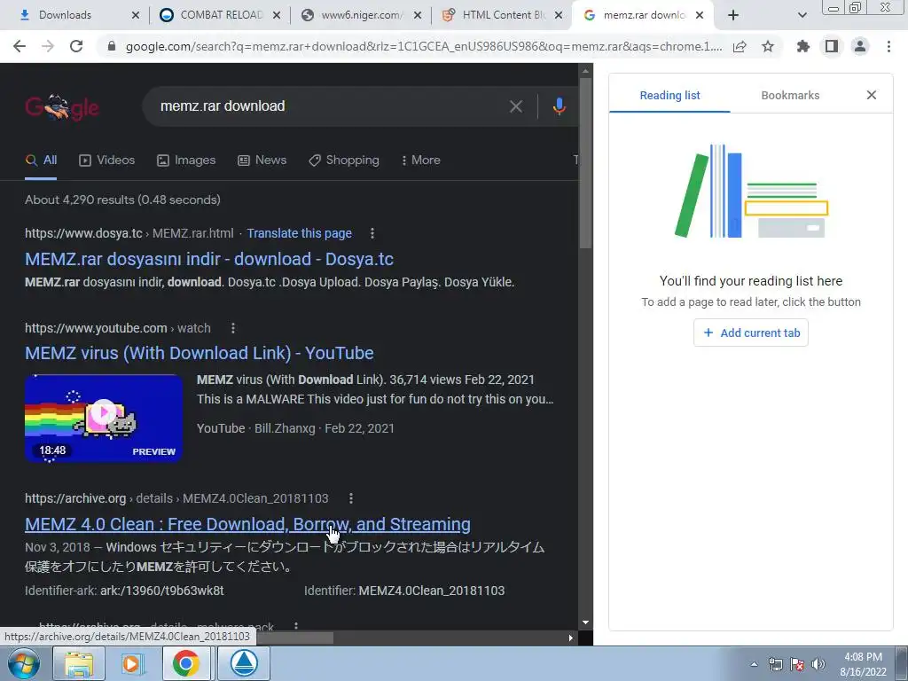
Task: View site info via the lock icon
Action: point(112,46)
